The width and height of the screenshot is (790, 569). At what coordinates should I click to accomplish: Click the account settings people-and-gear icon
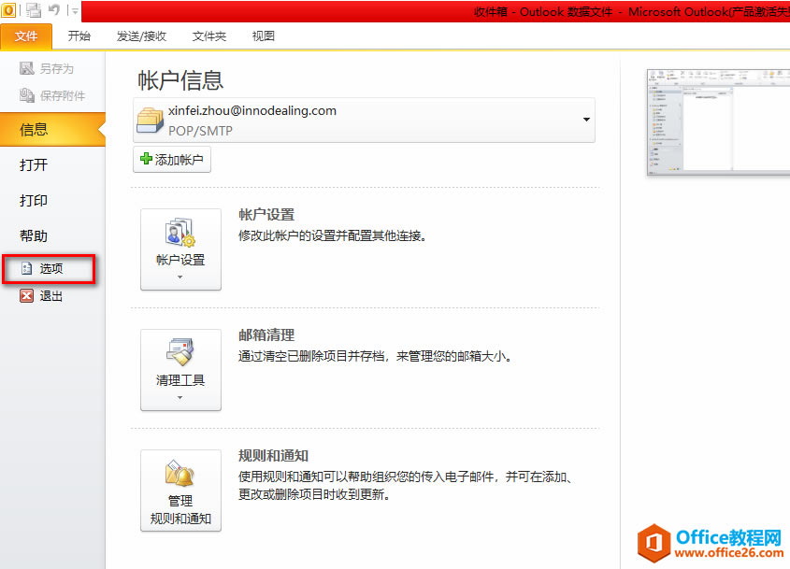[180, 232]
